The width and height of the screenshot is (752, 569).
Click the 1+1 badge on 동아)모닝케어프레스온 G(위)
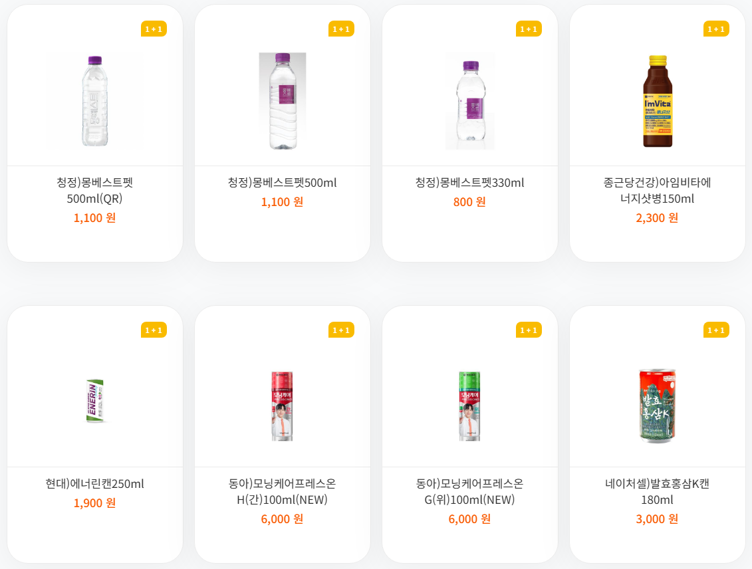[529, 329]
